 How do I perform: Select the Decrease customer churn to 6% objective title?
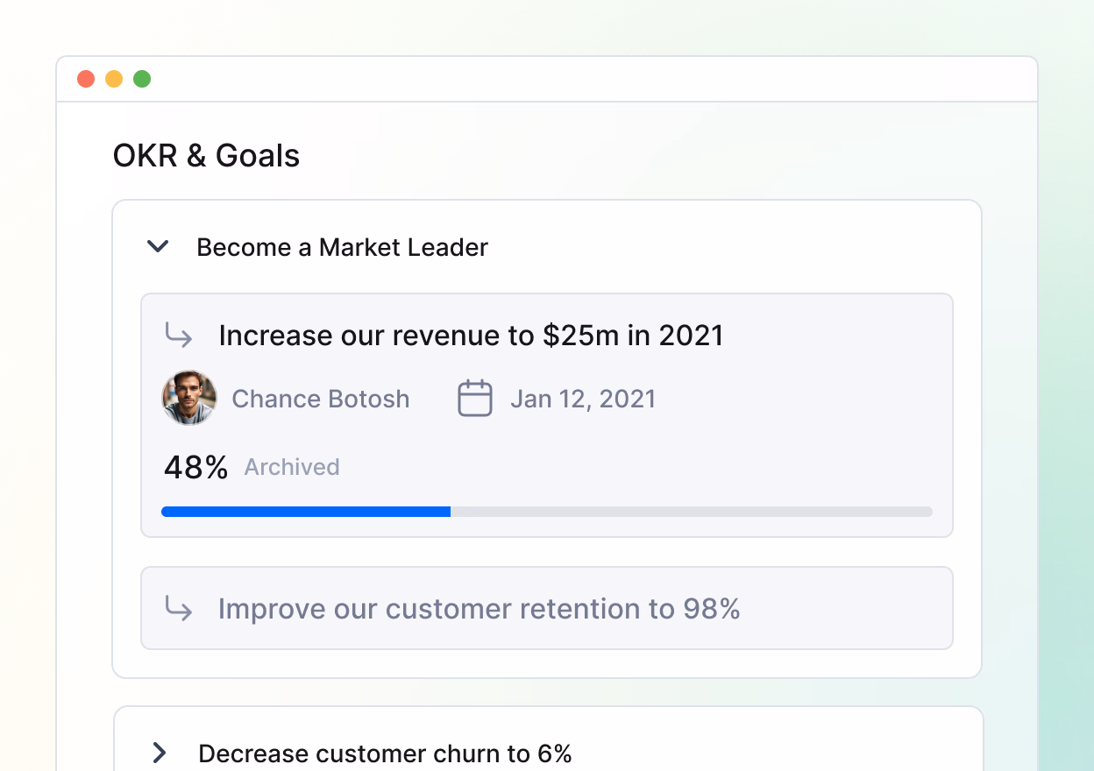pos(385,753)
